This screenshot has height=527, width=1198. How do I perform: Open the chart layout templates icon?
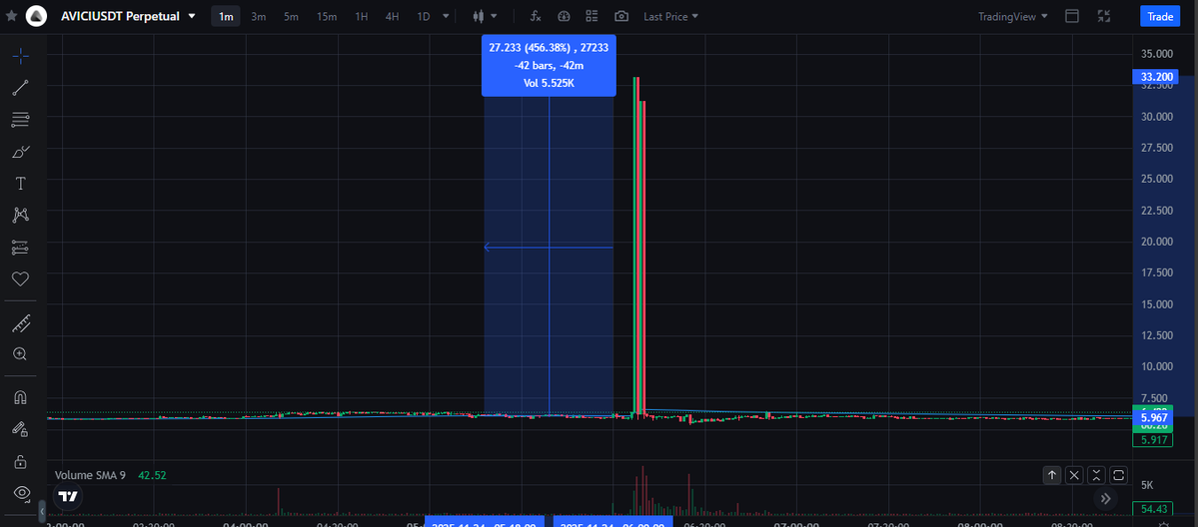(x=593, y=16)
